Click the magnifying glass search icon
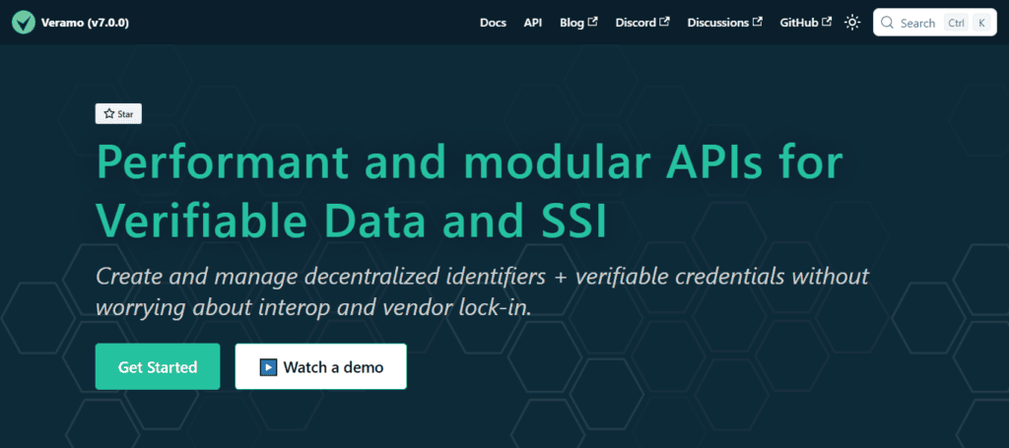This screenshot has width=1009, height=448. click(x=888, y=24)
